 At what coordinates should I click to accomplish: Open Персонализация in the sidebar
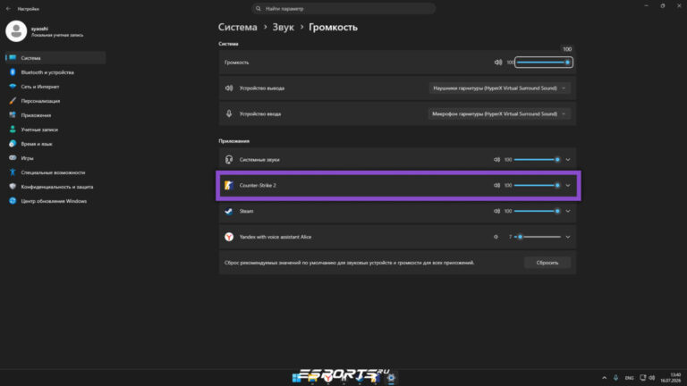pos(55,101)
